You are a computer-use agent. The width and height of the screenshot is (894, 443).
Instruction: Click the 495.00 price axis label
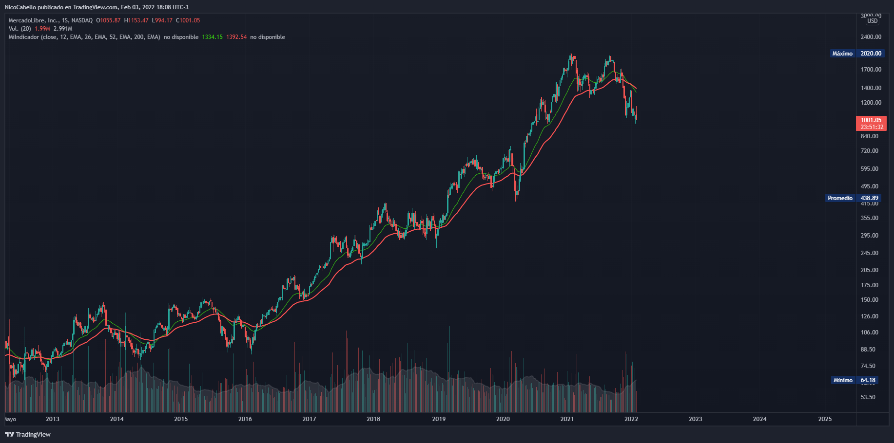(x=870, y=186)
